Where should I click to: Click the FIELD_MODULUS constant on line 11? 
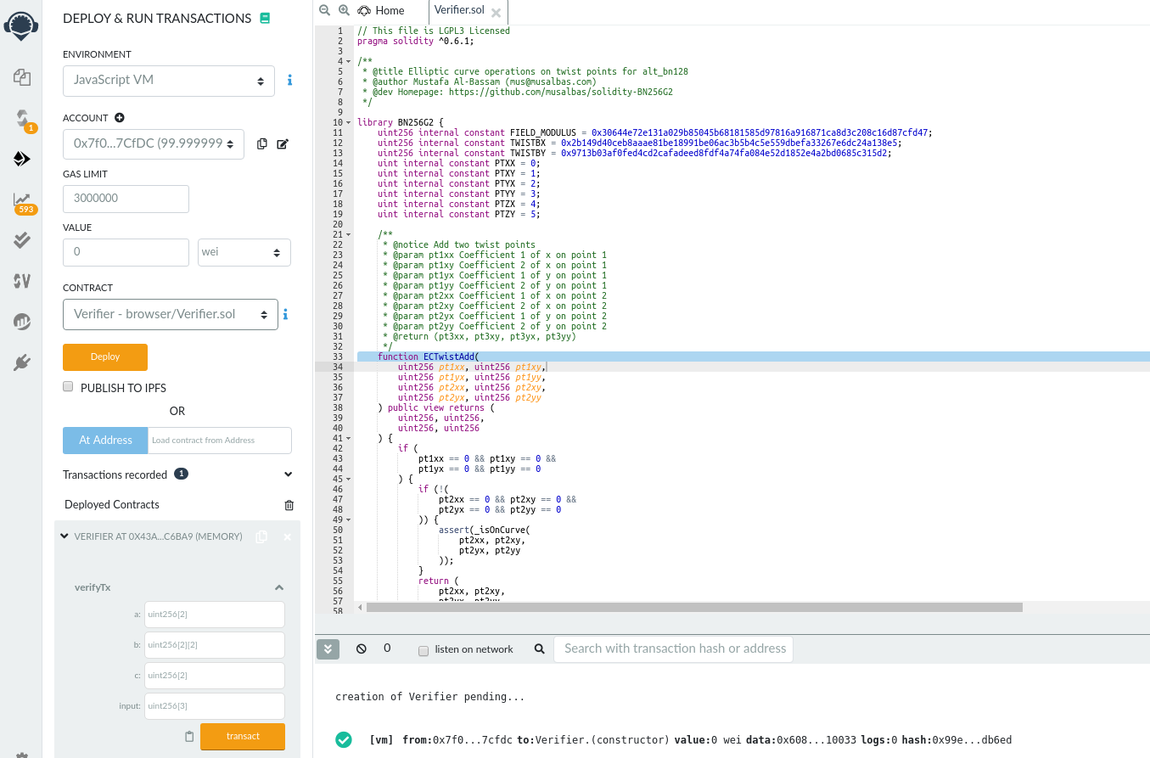[543, 132]
